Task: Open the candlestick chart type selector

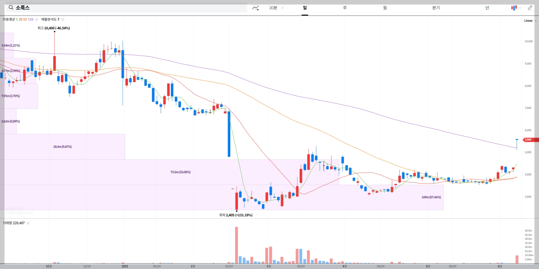Action: 516,8
